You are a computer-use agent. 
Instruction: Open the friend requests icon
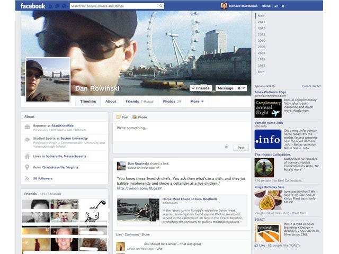tap(50, 6)
